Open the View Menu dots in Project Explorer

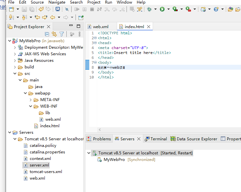79,34
